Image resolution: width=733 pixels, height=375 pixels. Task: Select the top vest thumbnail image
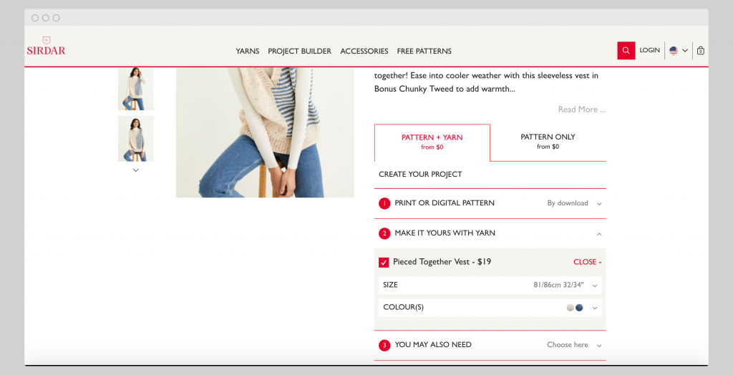pyautogui.click(x=135, y=89)
